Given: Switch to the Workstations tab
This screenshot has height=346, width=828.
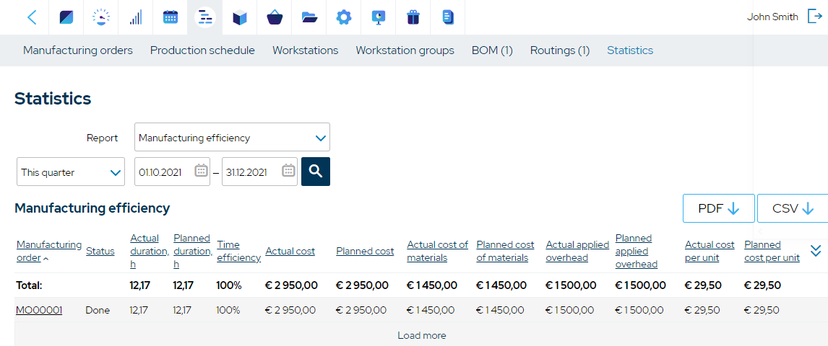Looking at the screenshot, I should pyautogui.click(x=305, y=50).
